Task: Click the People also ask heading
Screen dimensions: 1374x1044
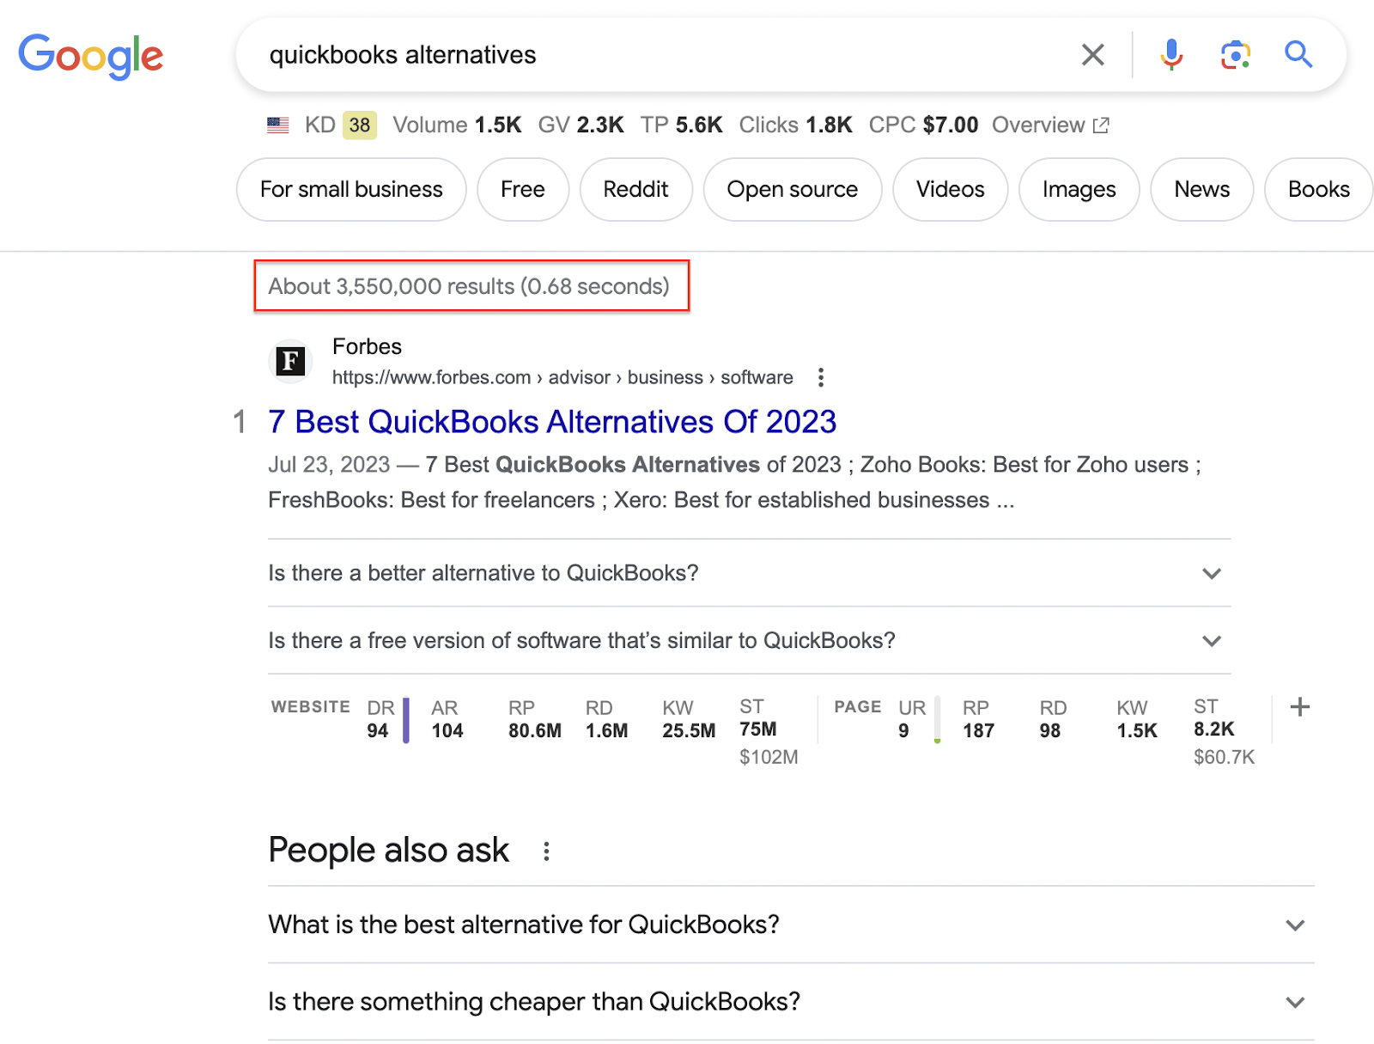Action: click(x=389, y=851)
